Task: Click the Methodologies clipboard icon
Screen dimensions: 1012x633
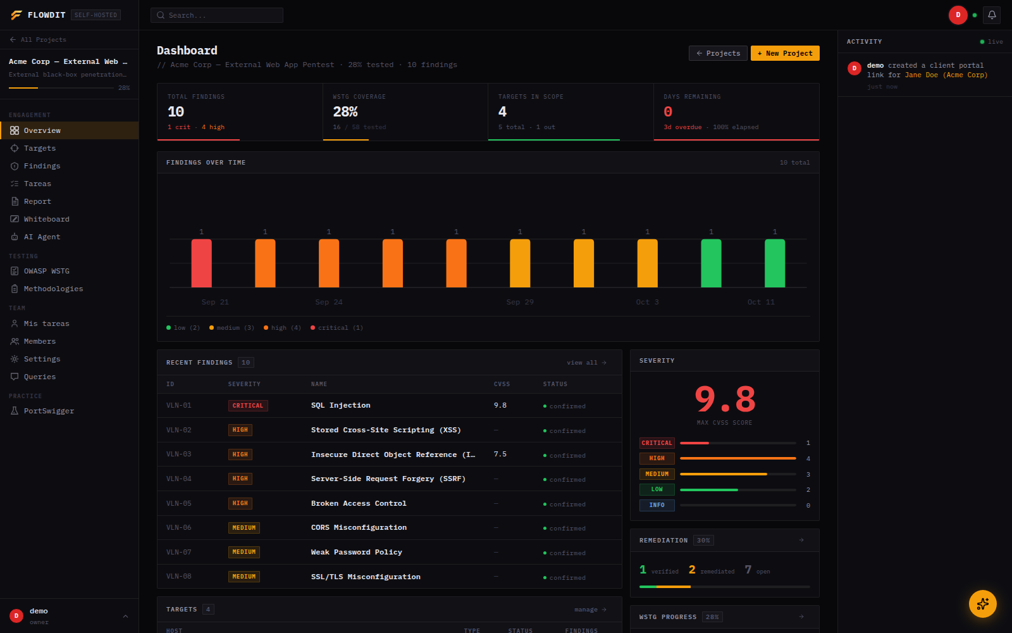Action: point(15,289)
